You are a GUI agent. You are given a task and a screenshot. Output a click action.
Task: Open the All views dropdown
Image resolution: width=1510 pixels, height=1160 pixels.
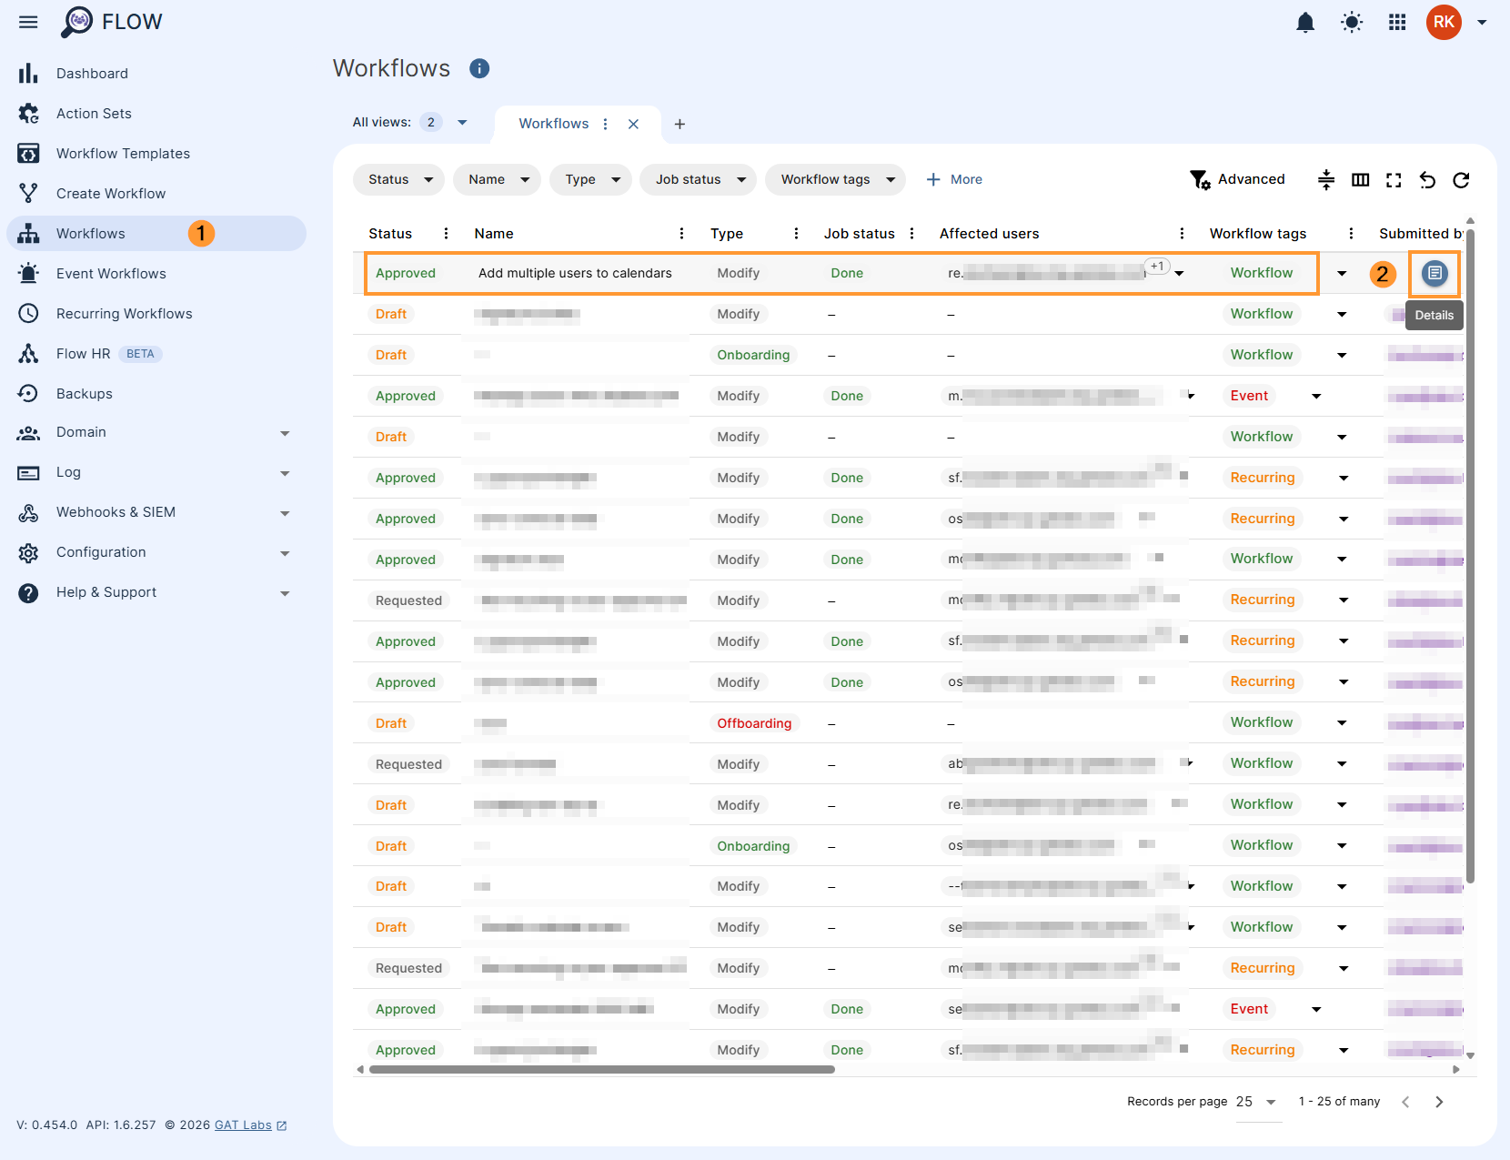click(462, 122)
